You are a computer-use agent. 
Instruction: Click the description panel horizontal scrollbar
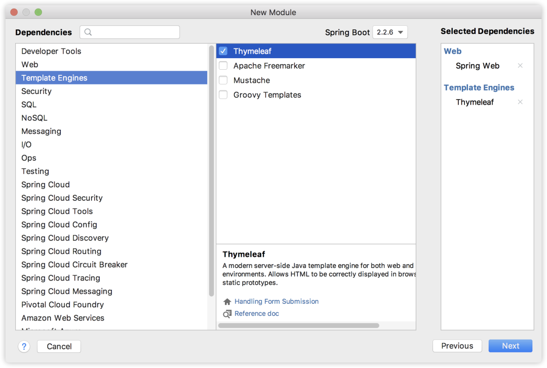[x=299, y=326]
